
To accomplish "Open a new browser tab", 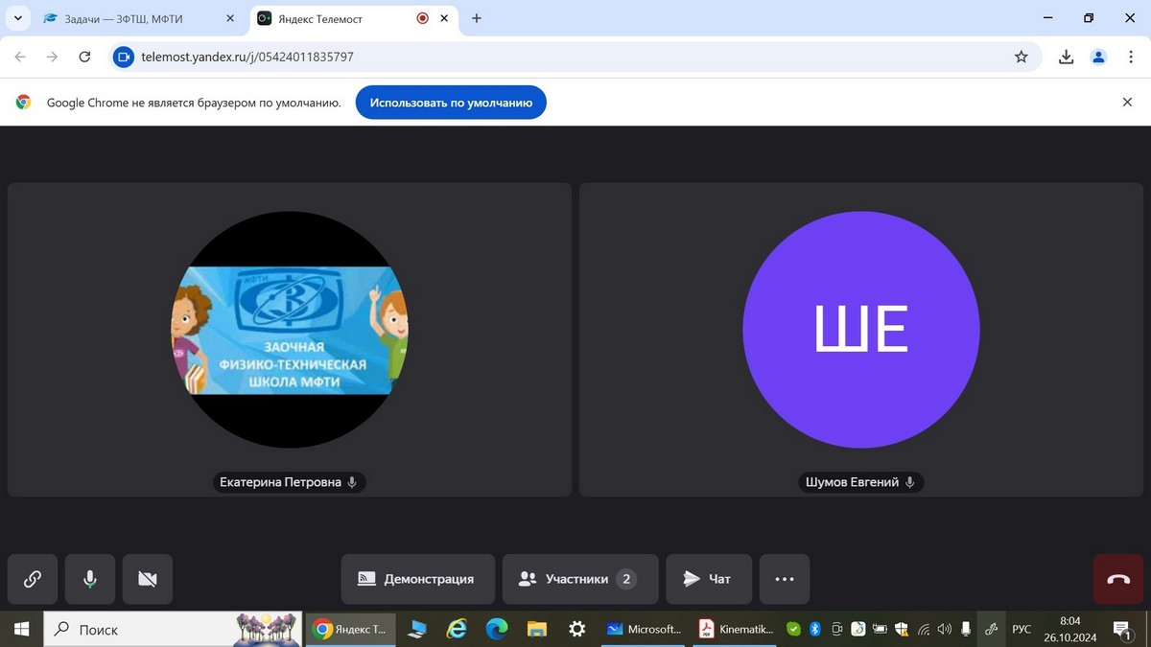I will coord(477,18).
